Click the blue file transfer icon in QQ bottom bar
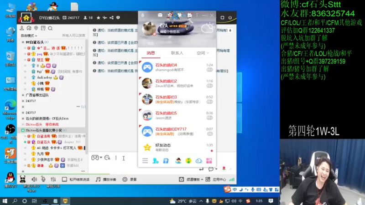 coord(166,161)
